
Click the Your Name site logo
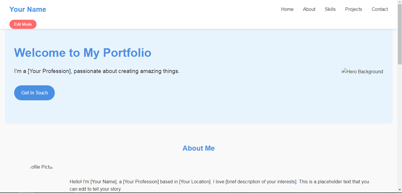tap(28, 9)
